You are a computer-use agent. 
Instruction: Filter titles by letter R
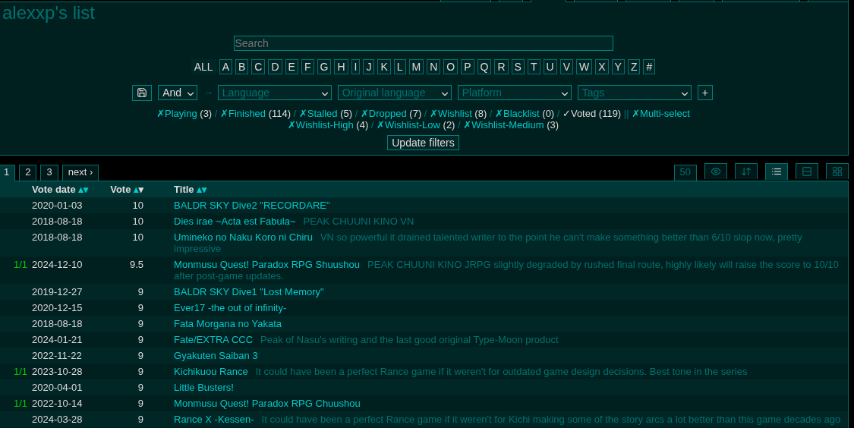click(x=501, y=67)
